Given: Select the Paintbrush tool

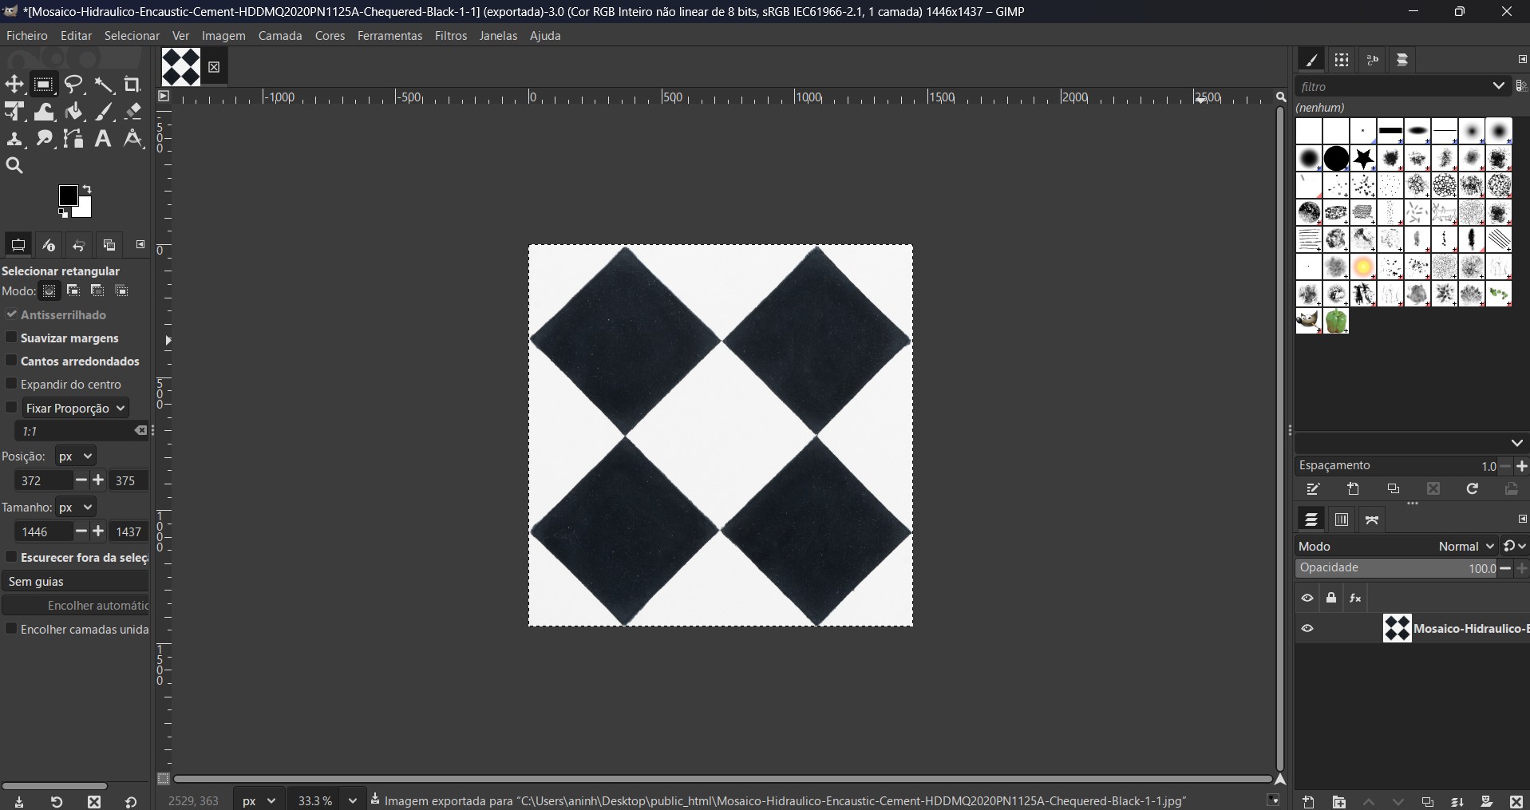Looking at the screenshot, I should coord(105,112).
